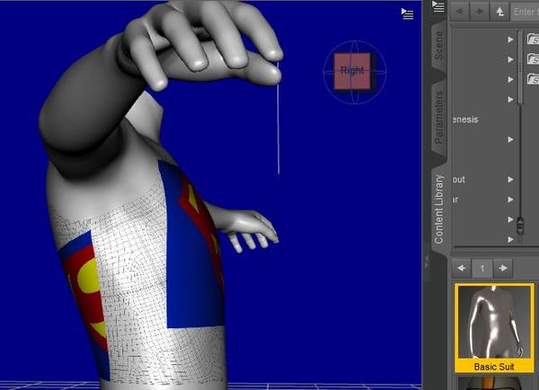The height and width of the screenshot is (390, 539).
Task: Switch to the Scene tab
Action: 439,45
